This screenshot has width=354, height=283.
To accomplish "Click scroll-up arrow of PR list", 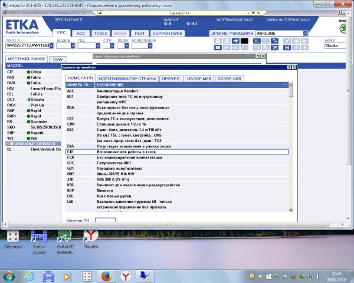I will click(291, 84).
